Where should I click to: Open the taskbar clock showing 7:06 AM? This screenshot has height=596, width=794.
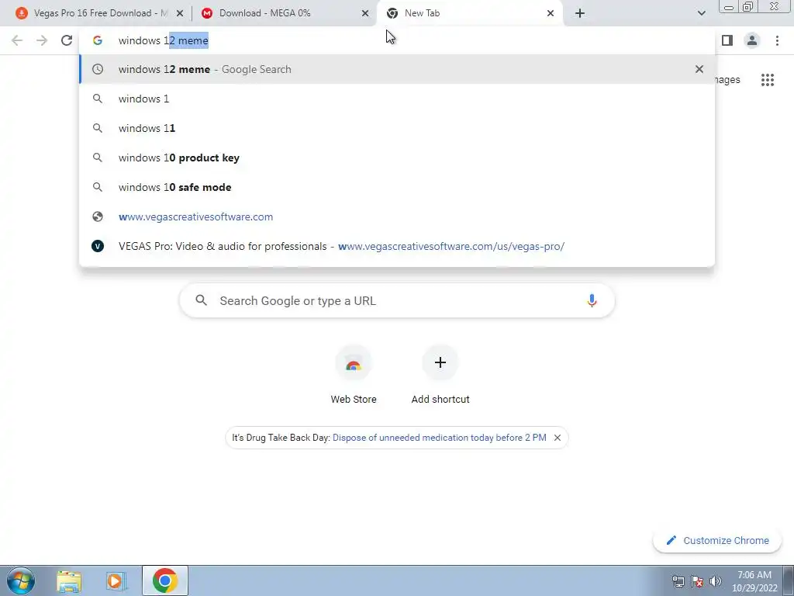(x=754, y=580)
